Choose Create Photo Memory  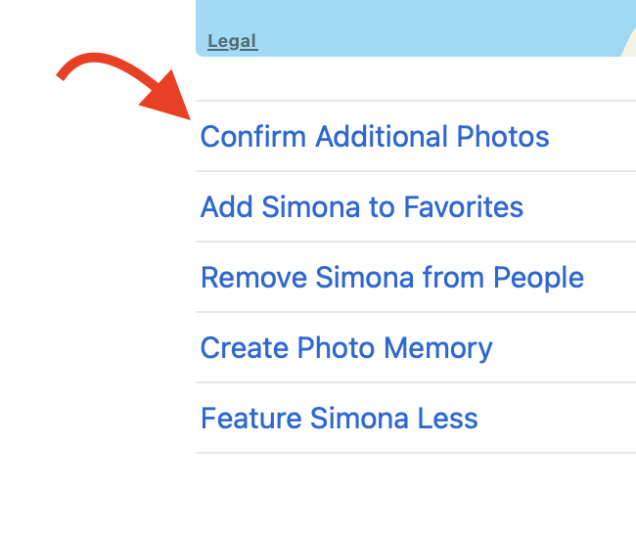click(x=346, y=348)
